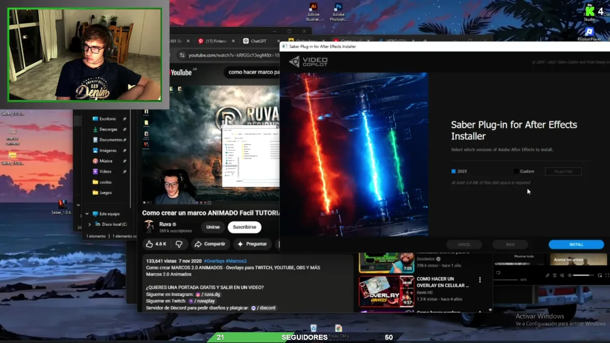Screen dimensions: 610x343
Task: Like the video with thumbs up
Action: (x=156, y=244)
